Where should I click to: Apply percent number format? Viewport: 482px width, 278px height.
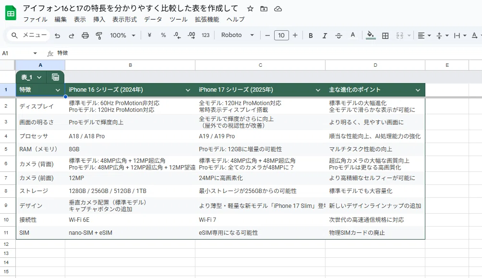163,35
